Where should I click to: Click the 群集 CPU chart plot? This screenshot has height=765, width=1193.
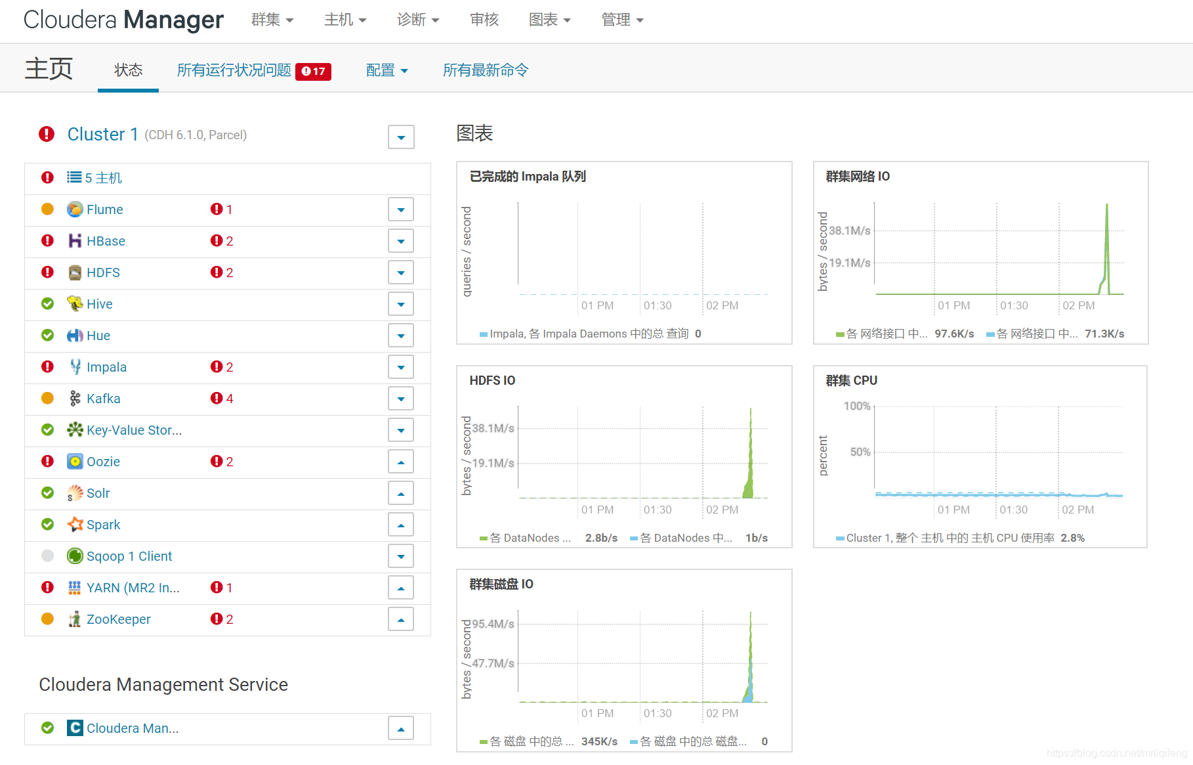pos(999,452)
